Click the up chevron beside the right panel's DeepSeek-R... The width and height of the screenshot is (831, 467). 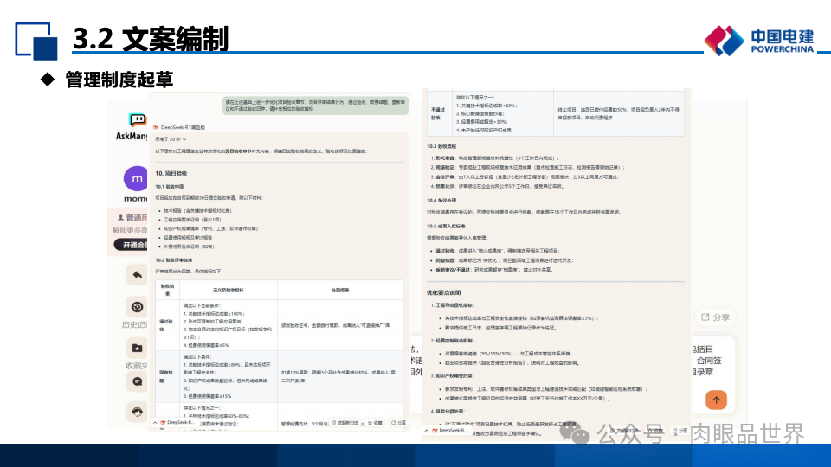point(427,431)
